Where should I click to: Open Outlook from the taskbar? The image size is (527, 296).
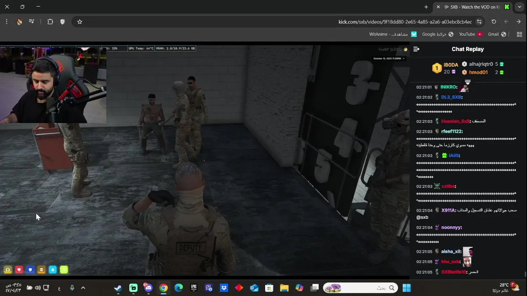(254, 288)
